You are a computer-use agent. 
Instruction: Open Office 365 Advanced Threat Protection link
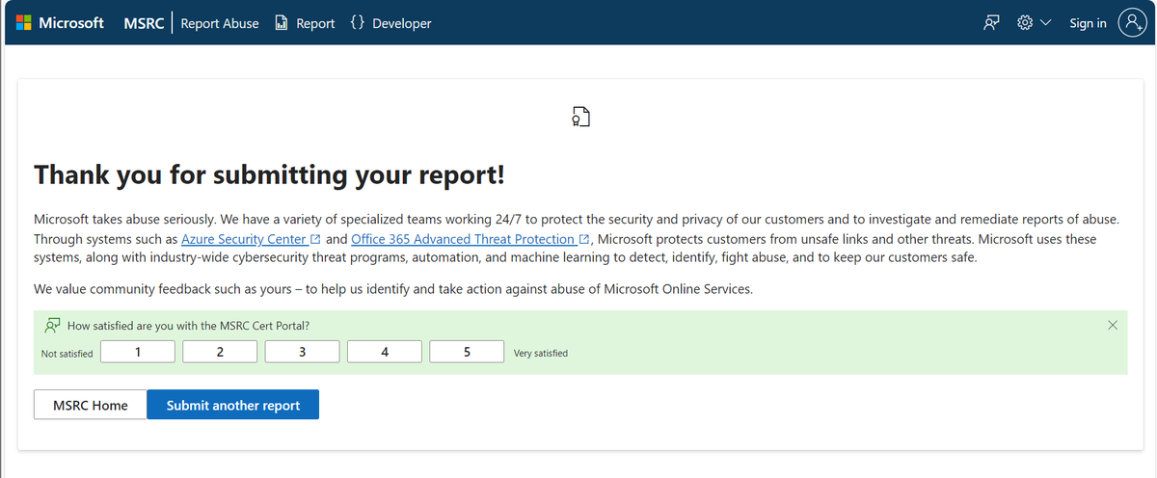tap(464, 239)
